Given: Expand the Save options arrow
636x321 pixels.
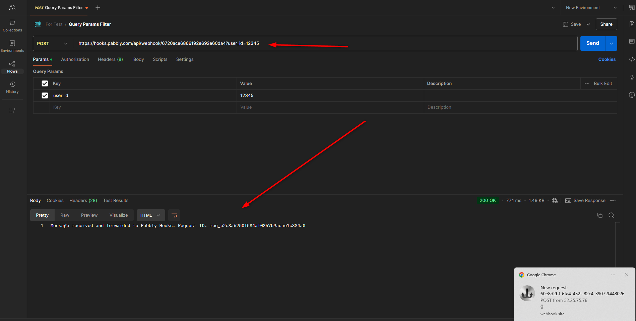Looking at the screenshot, I should point(588,24).
